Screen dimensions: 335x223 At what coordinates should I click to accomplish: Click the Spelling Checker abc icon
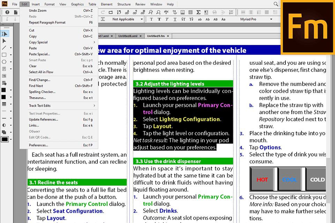point(166,12)
